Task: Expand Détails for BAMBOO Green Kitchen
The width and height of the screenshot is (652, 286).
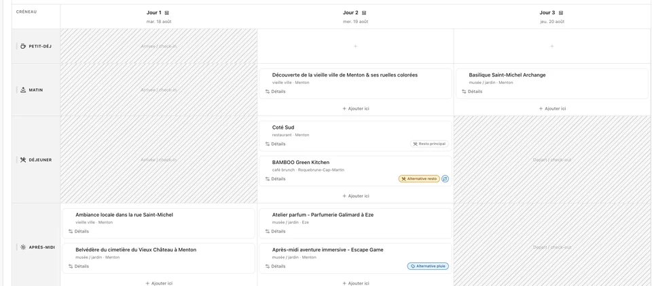Action: point(275,179)
